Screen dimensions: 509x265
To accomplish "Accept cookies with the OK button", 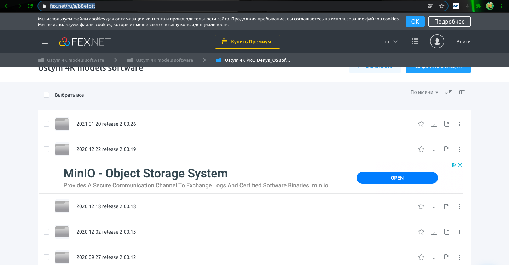I will [415, 22].
